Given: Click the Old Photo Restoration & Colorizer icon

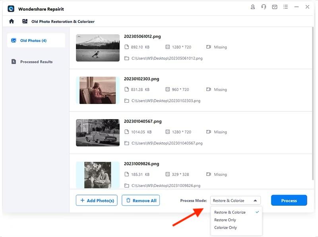Looking at the screenshot, I should pyautogui.click(x=25, y=21).
